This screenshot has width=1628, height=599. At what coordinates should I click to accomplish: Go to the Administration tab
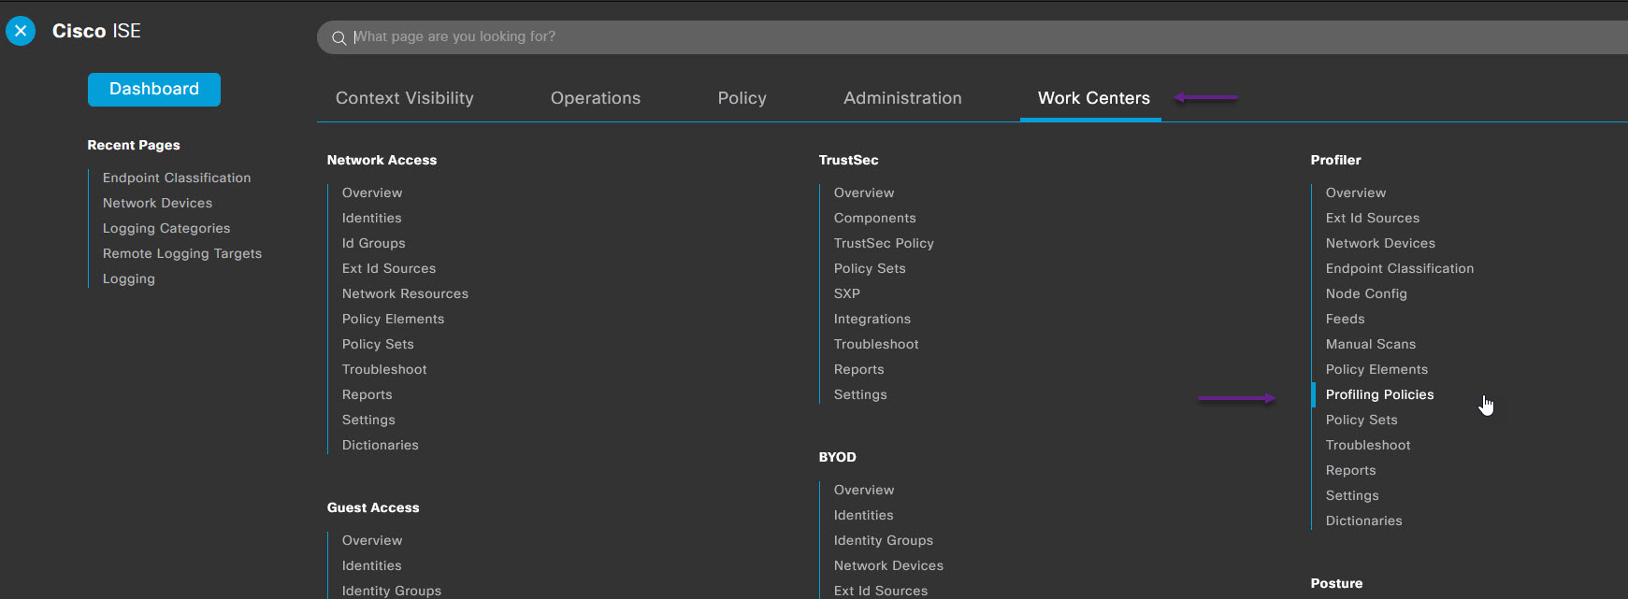(902, 98)
